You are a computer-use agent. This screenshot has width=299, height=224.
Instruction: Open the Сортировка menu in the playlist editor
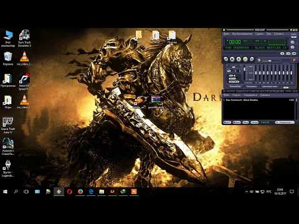pos(250,95)
